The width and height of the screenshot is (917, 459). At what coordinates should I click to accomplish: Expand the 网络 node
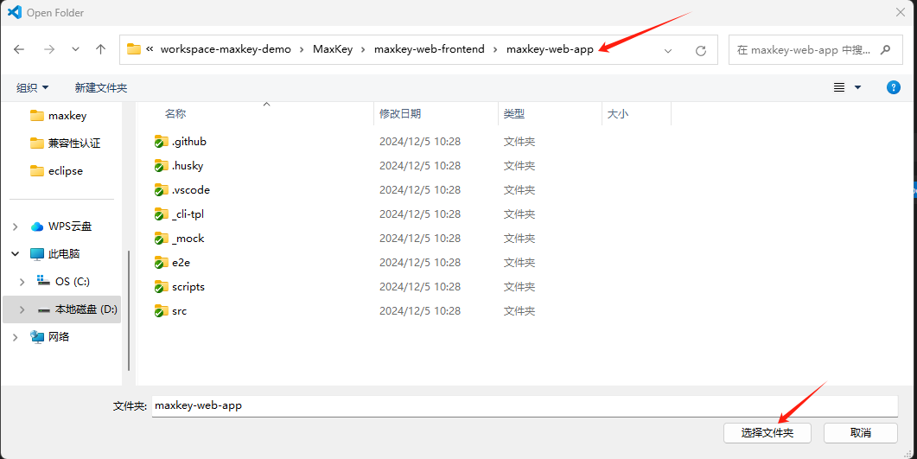pos(16,337)
